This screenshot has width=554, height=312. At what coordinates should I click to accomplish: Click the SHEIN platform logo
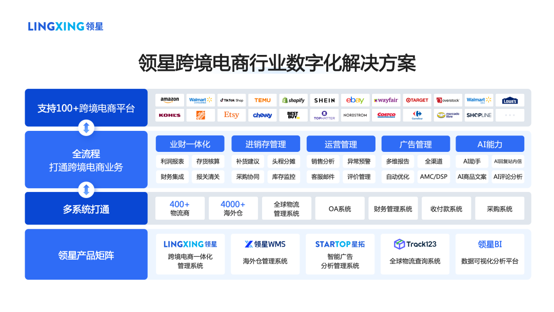(x=324, y=100)
